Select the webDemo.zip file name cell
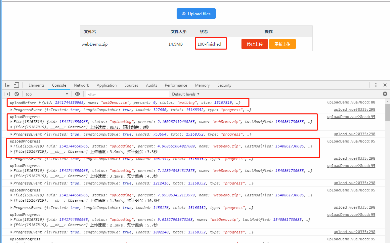The width and height of the screenshot is (390, 243). [x=95, y=44]
